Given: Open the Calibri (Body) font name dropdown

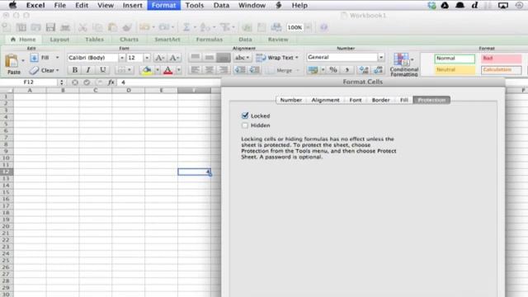Looking at the screenshot, I should point(122,58).
